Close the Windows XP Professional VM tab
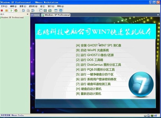The image size is (161, 118). (158, 15)
